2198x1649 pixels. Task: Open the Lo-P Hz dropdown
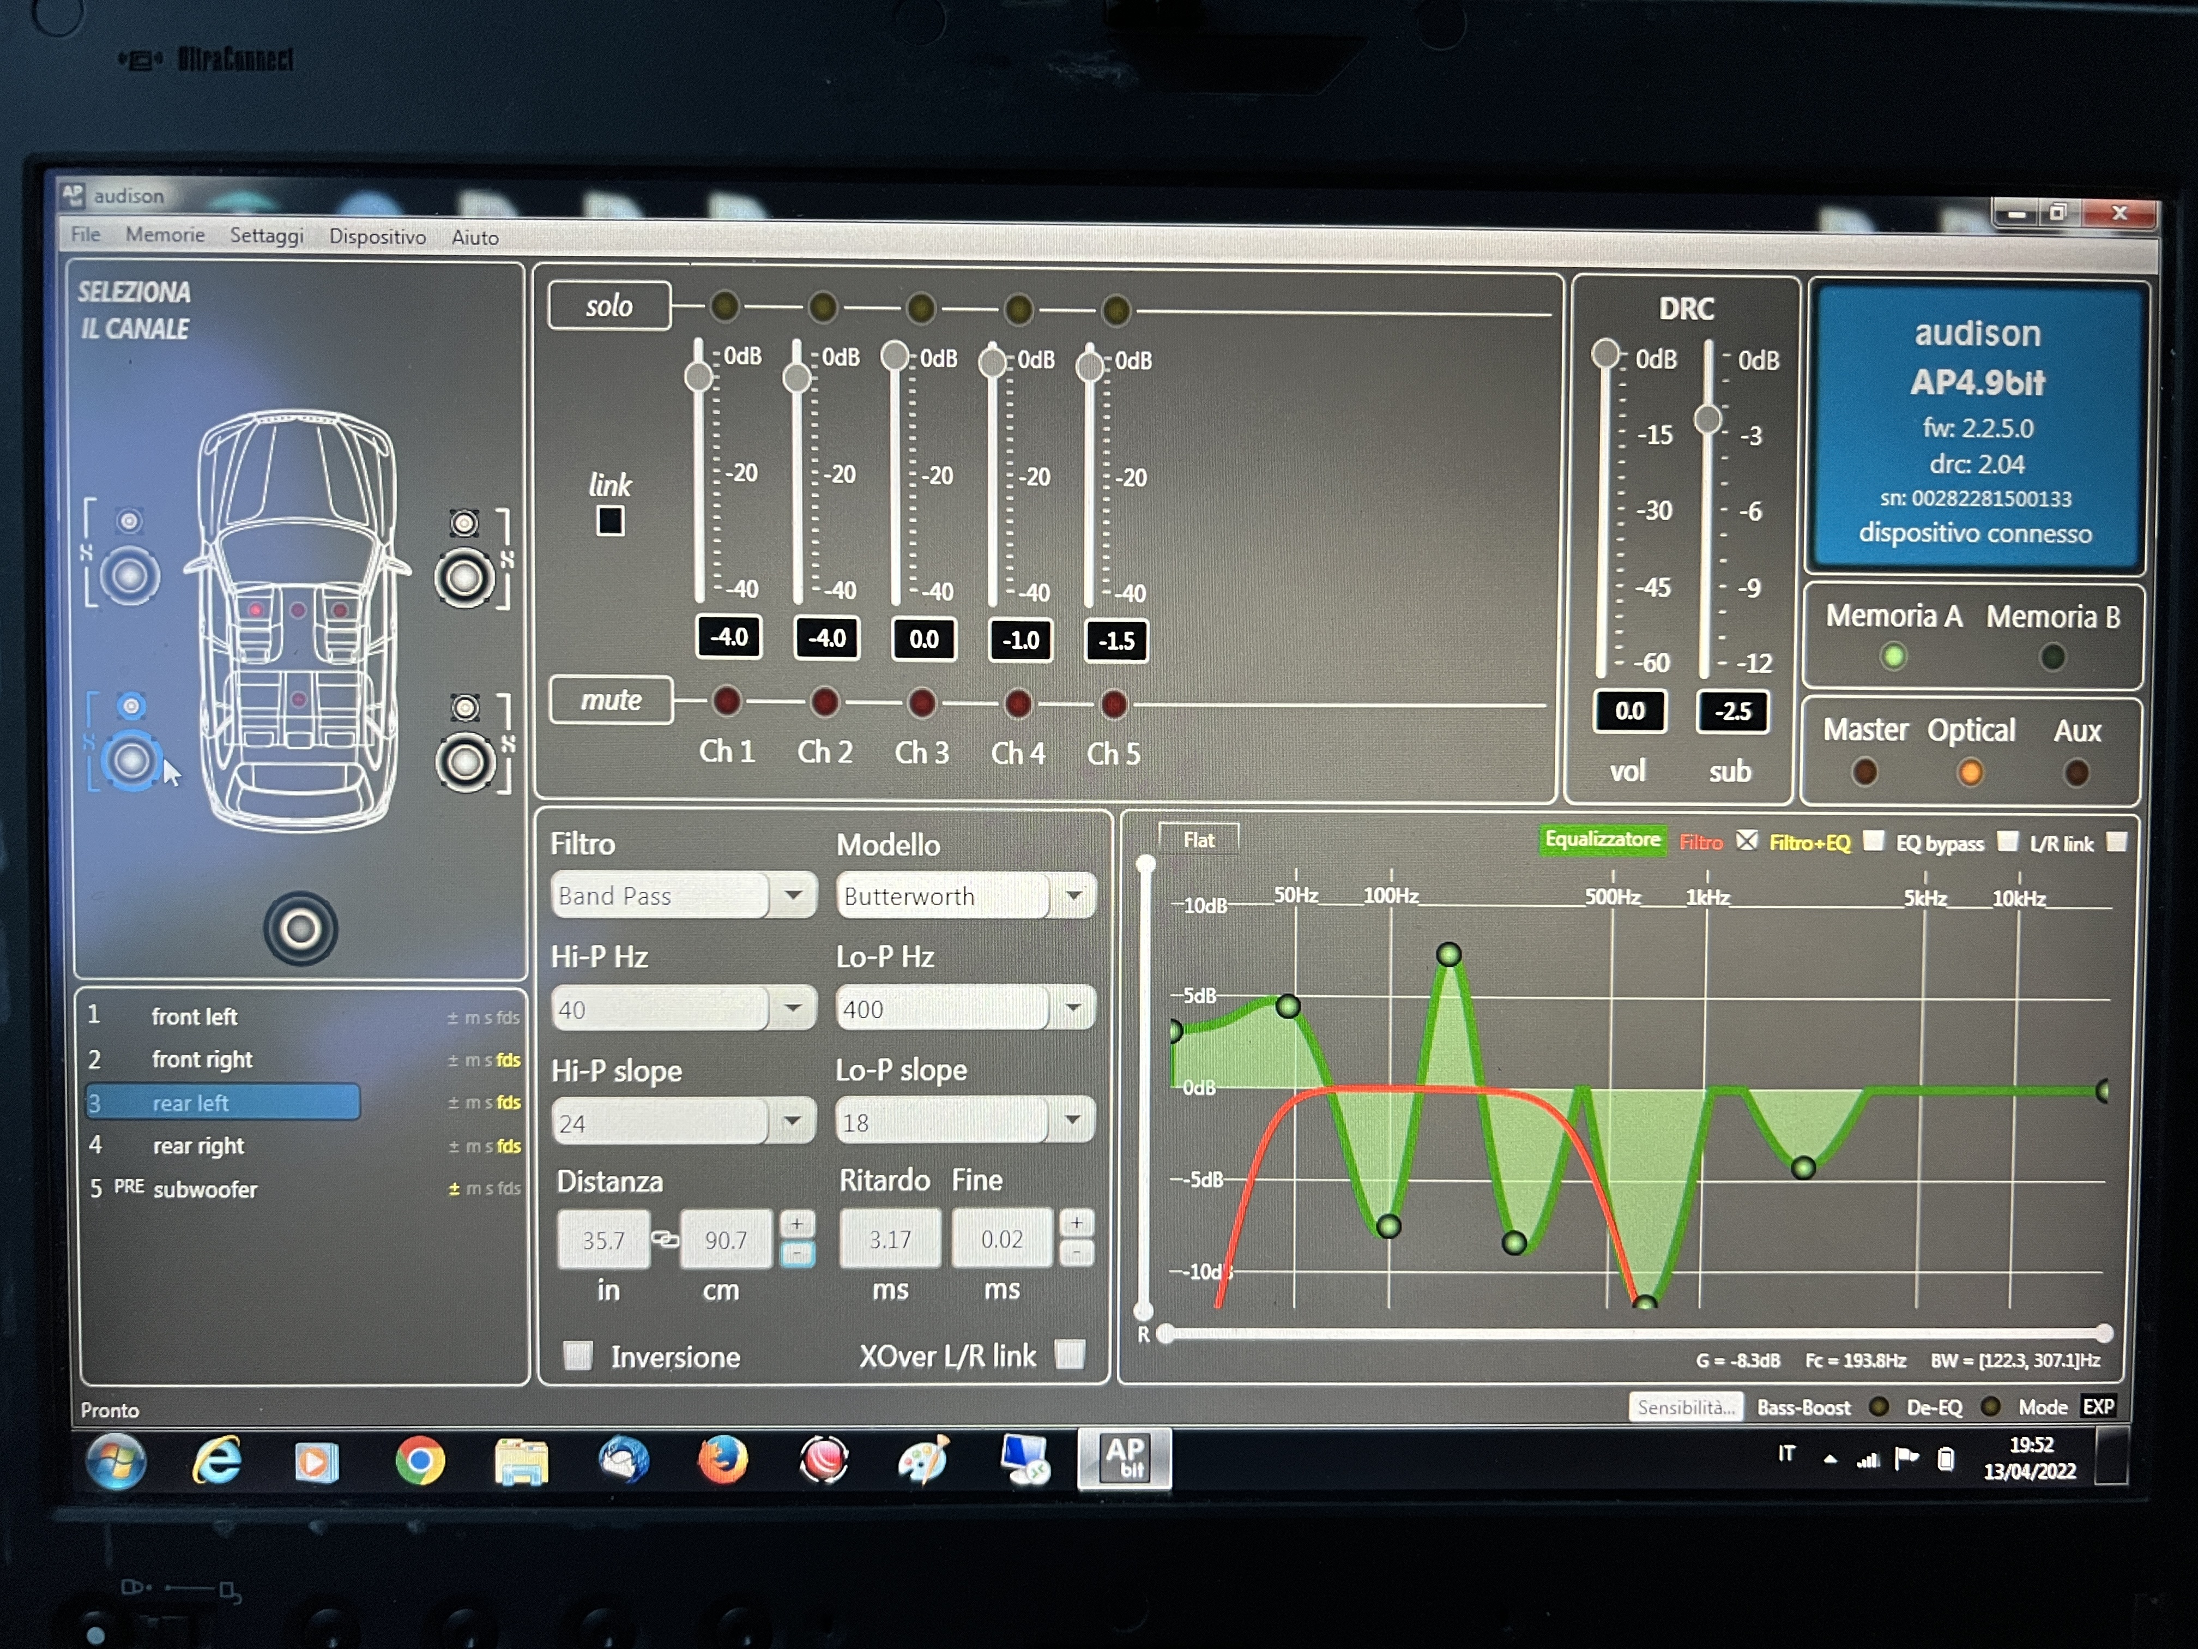1072,1008
